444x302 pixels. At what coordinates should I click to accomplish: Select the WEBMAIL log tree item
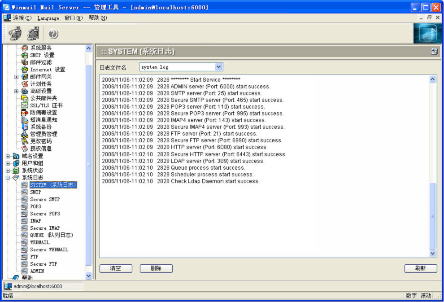(x=39, y=242)
